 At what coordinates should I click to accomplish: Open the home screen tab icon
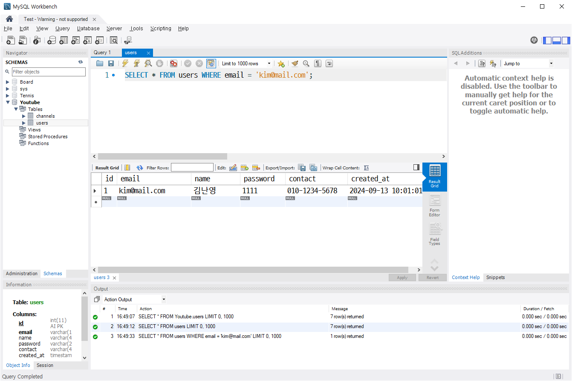coord(9,19)
